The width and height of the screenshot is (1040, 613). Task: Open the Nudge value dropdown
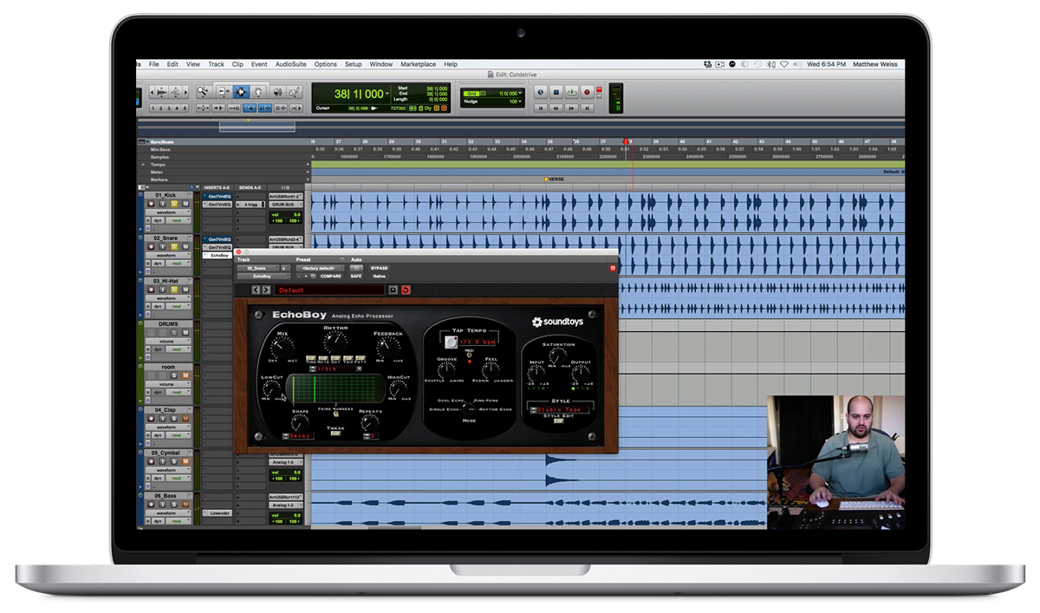521,101
